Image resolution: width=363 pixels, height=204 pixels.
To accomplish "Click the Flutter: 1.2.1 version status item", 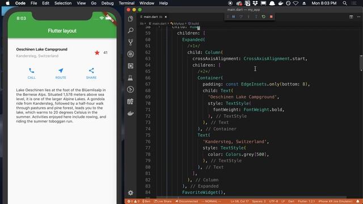I will click(306, 201).
